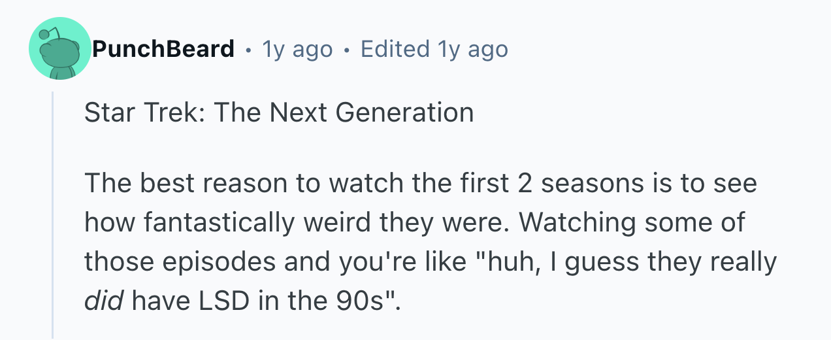Click the italicized word "did"
831x340 pixels.
[x=103, y=300]
